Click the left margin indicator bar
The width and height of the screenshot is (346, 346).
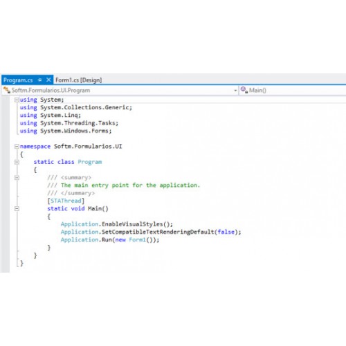coord(5,184)
